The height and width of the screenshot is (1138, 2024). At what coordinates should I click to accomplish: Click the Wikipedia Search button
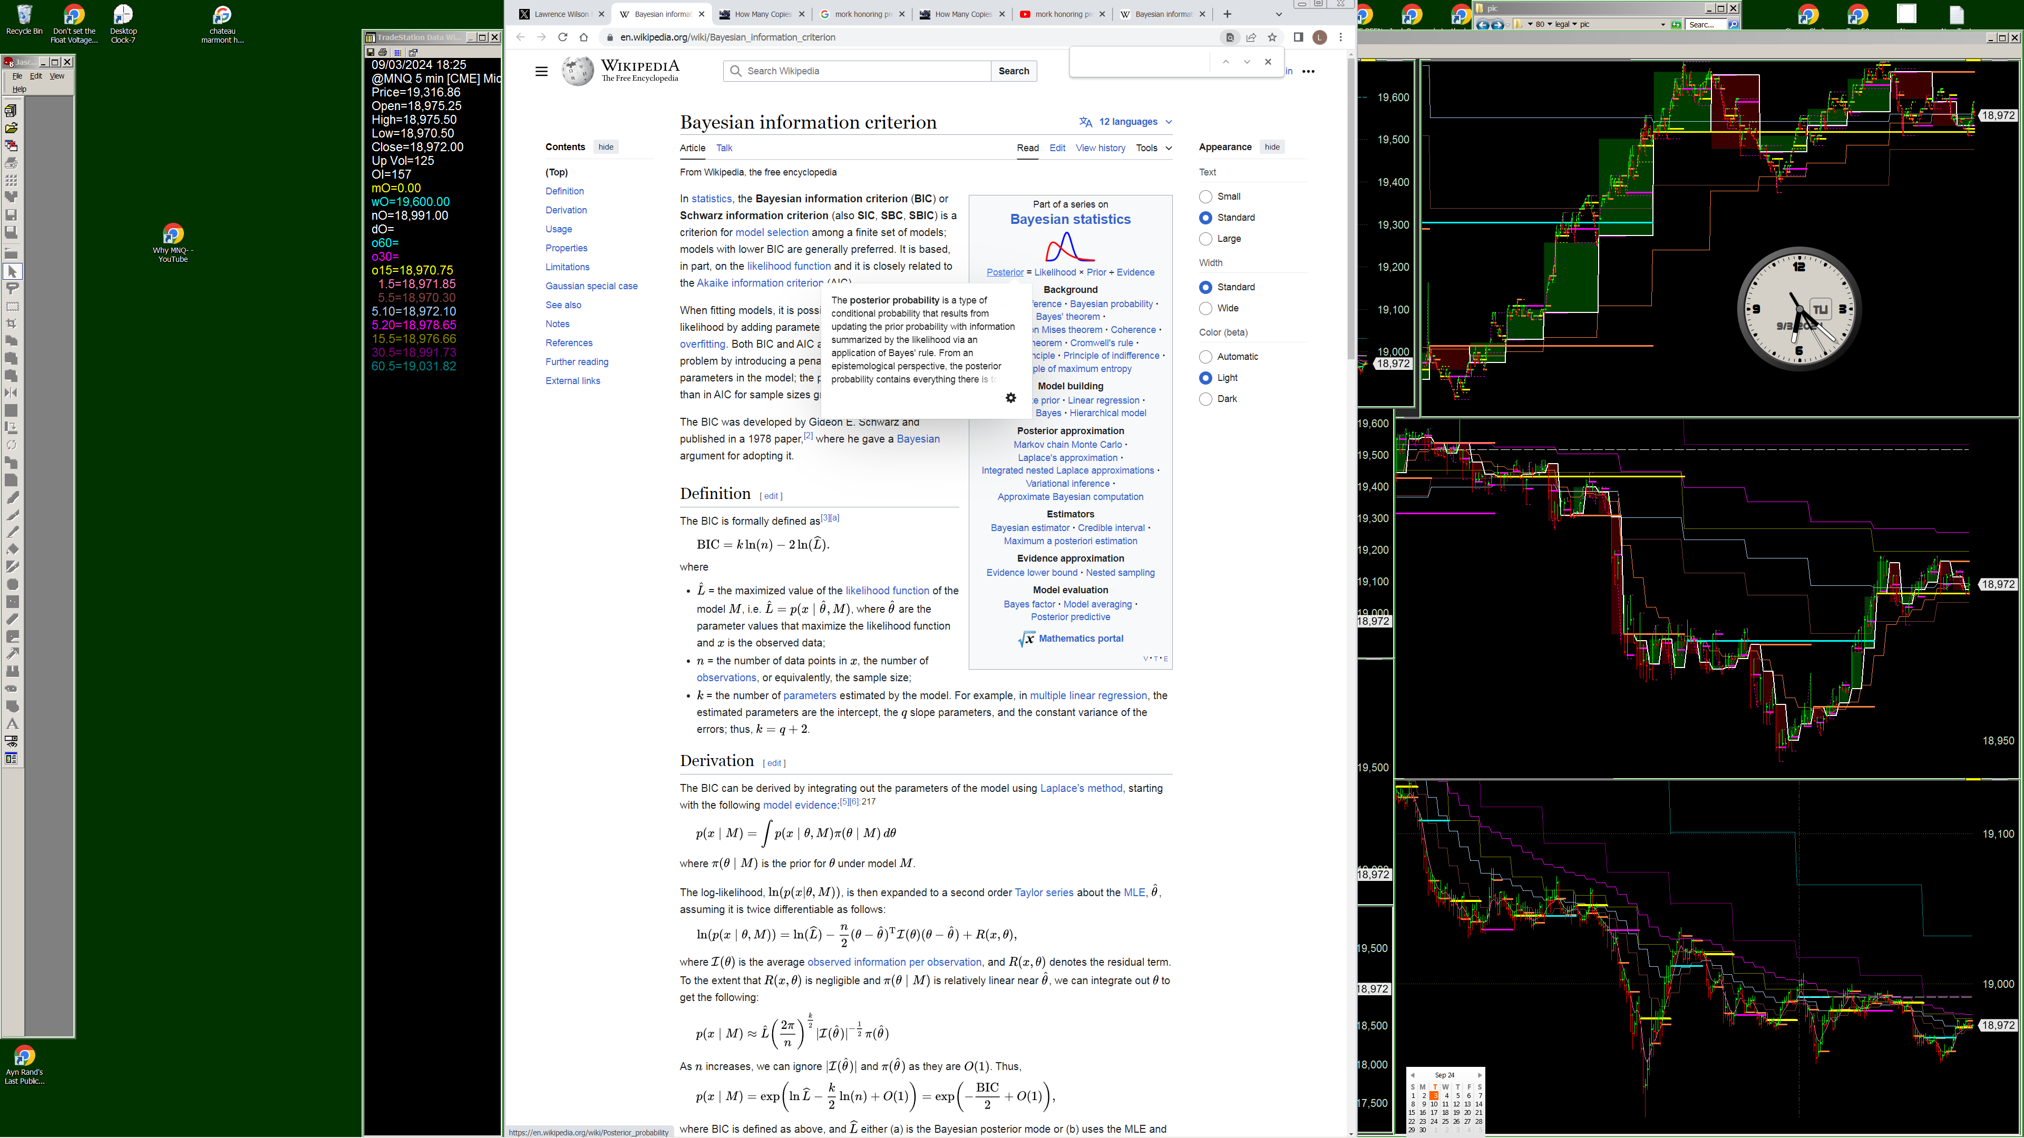(x=1013, y=72)
